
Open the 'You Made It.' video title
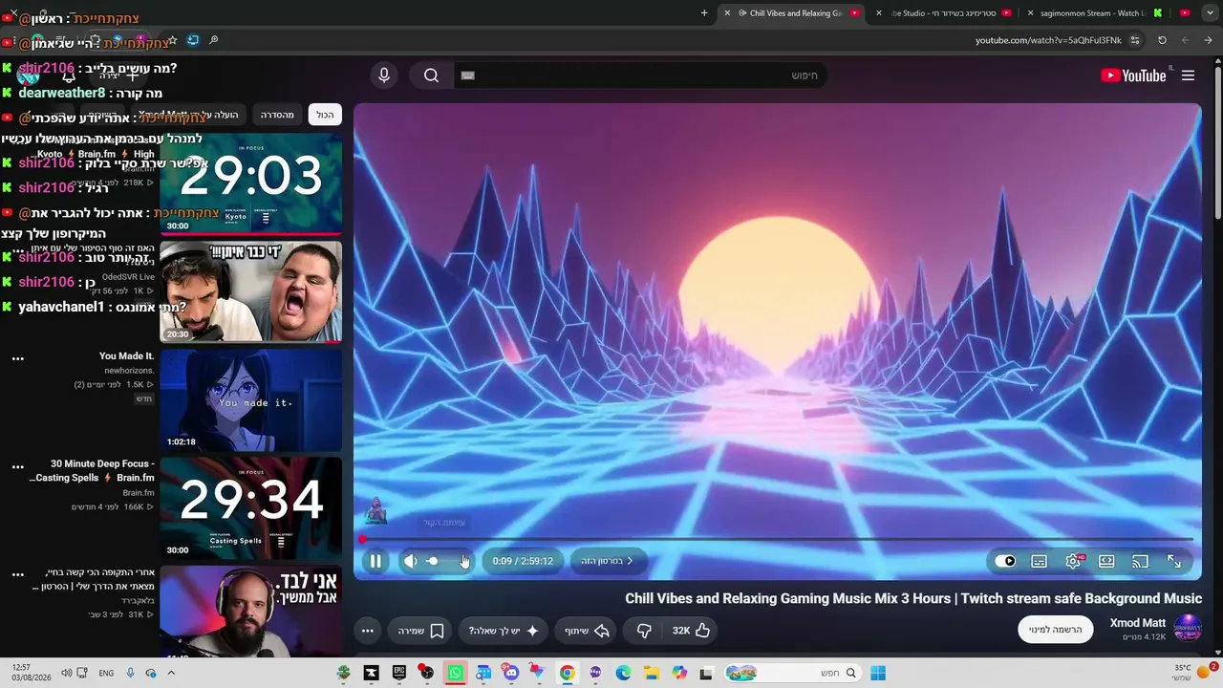[x=126, y=356]
